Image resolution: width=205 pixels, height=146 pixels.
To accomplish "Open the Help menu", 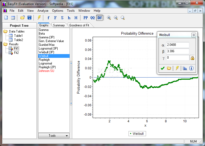I will coord(97,11).
